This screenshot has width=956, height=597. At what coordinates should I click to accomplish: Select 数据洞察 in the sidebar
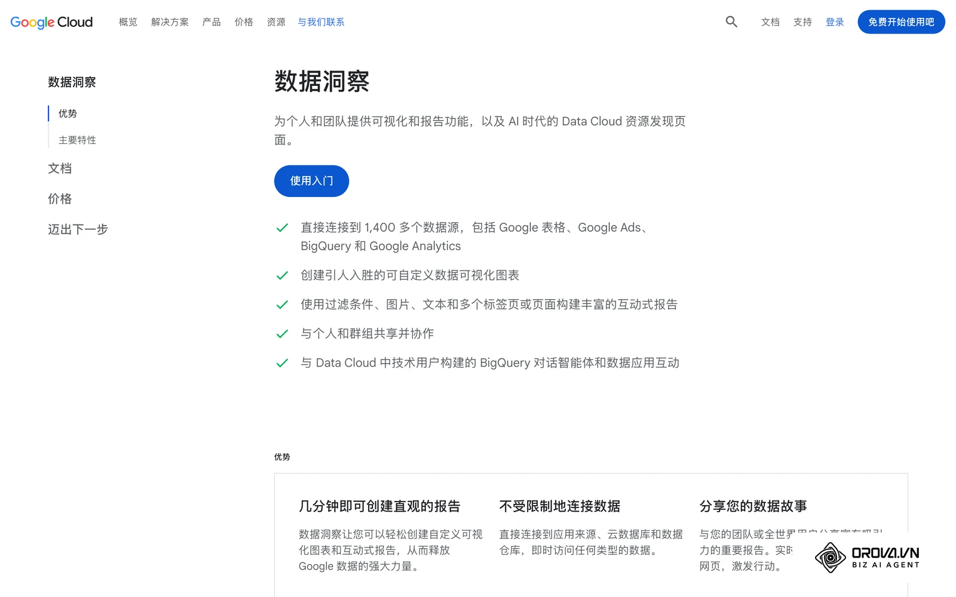[x=72, y=82]
